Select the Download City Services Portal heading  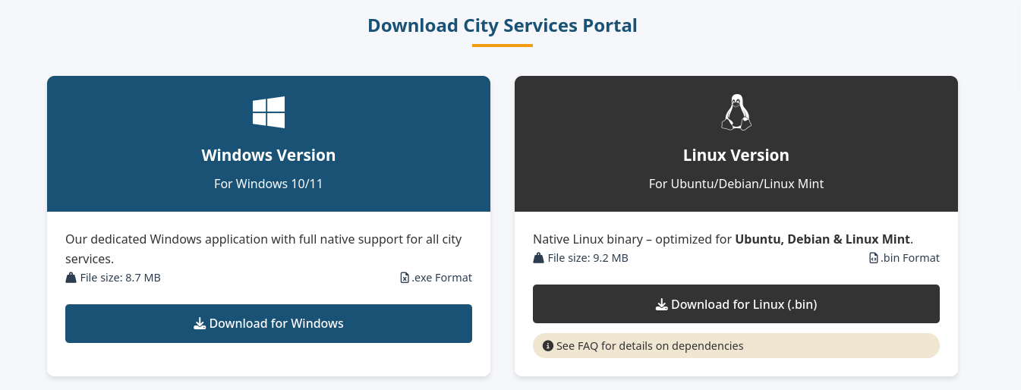(x=502, y=26)
